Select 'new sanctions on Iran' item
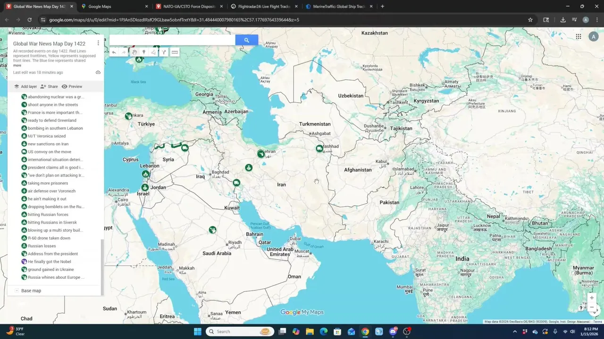The height and width of the screenshot is (339, 604). [48, 144]
